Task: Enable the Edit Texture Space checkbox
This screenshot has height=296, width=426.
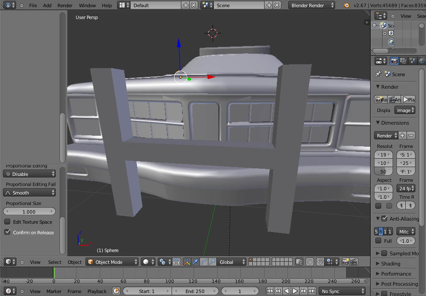Action: coord(7,222)
